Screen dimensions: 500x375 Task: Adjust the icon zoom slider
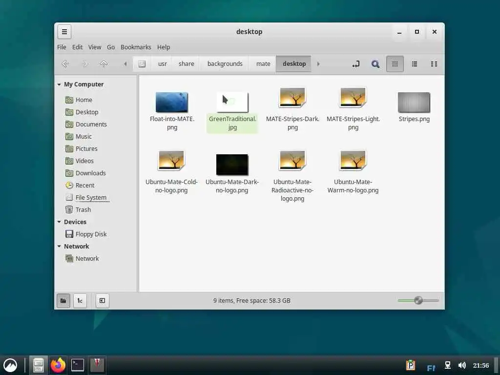pyautogui.click(x=418, y=300)
